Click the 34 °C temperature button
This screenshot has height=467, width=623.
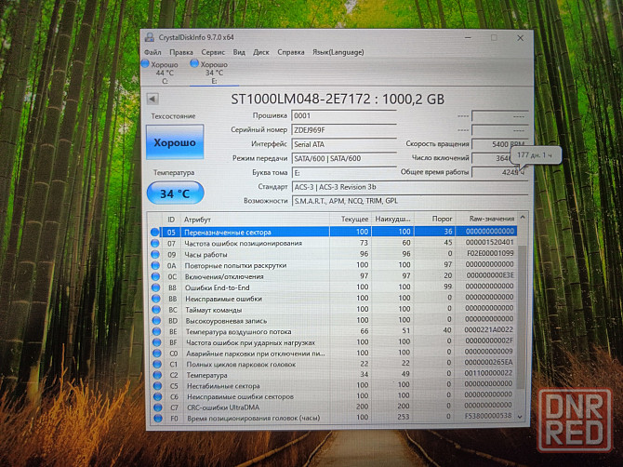(175, 193)
